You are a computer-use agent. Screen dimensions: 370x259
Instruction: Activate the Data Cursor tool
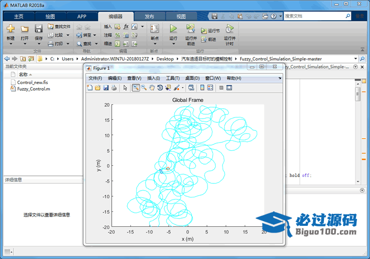[x=168, y=88]
